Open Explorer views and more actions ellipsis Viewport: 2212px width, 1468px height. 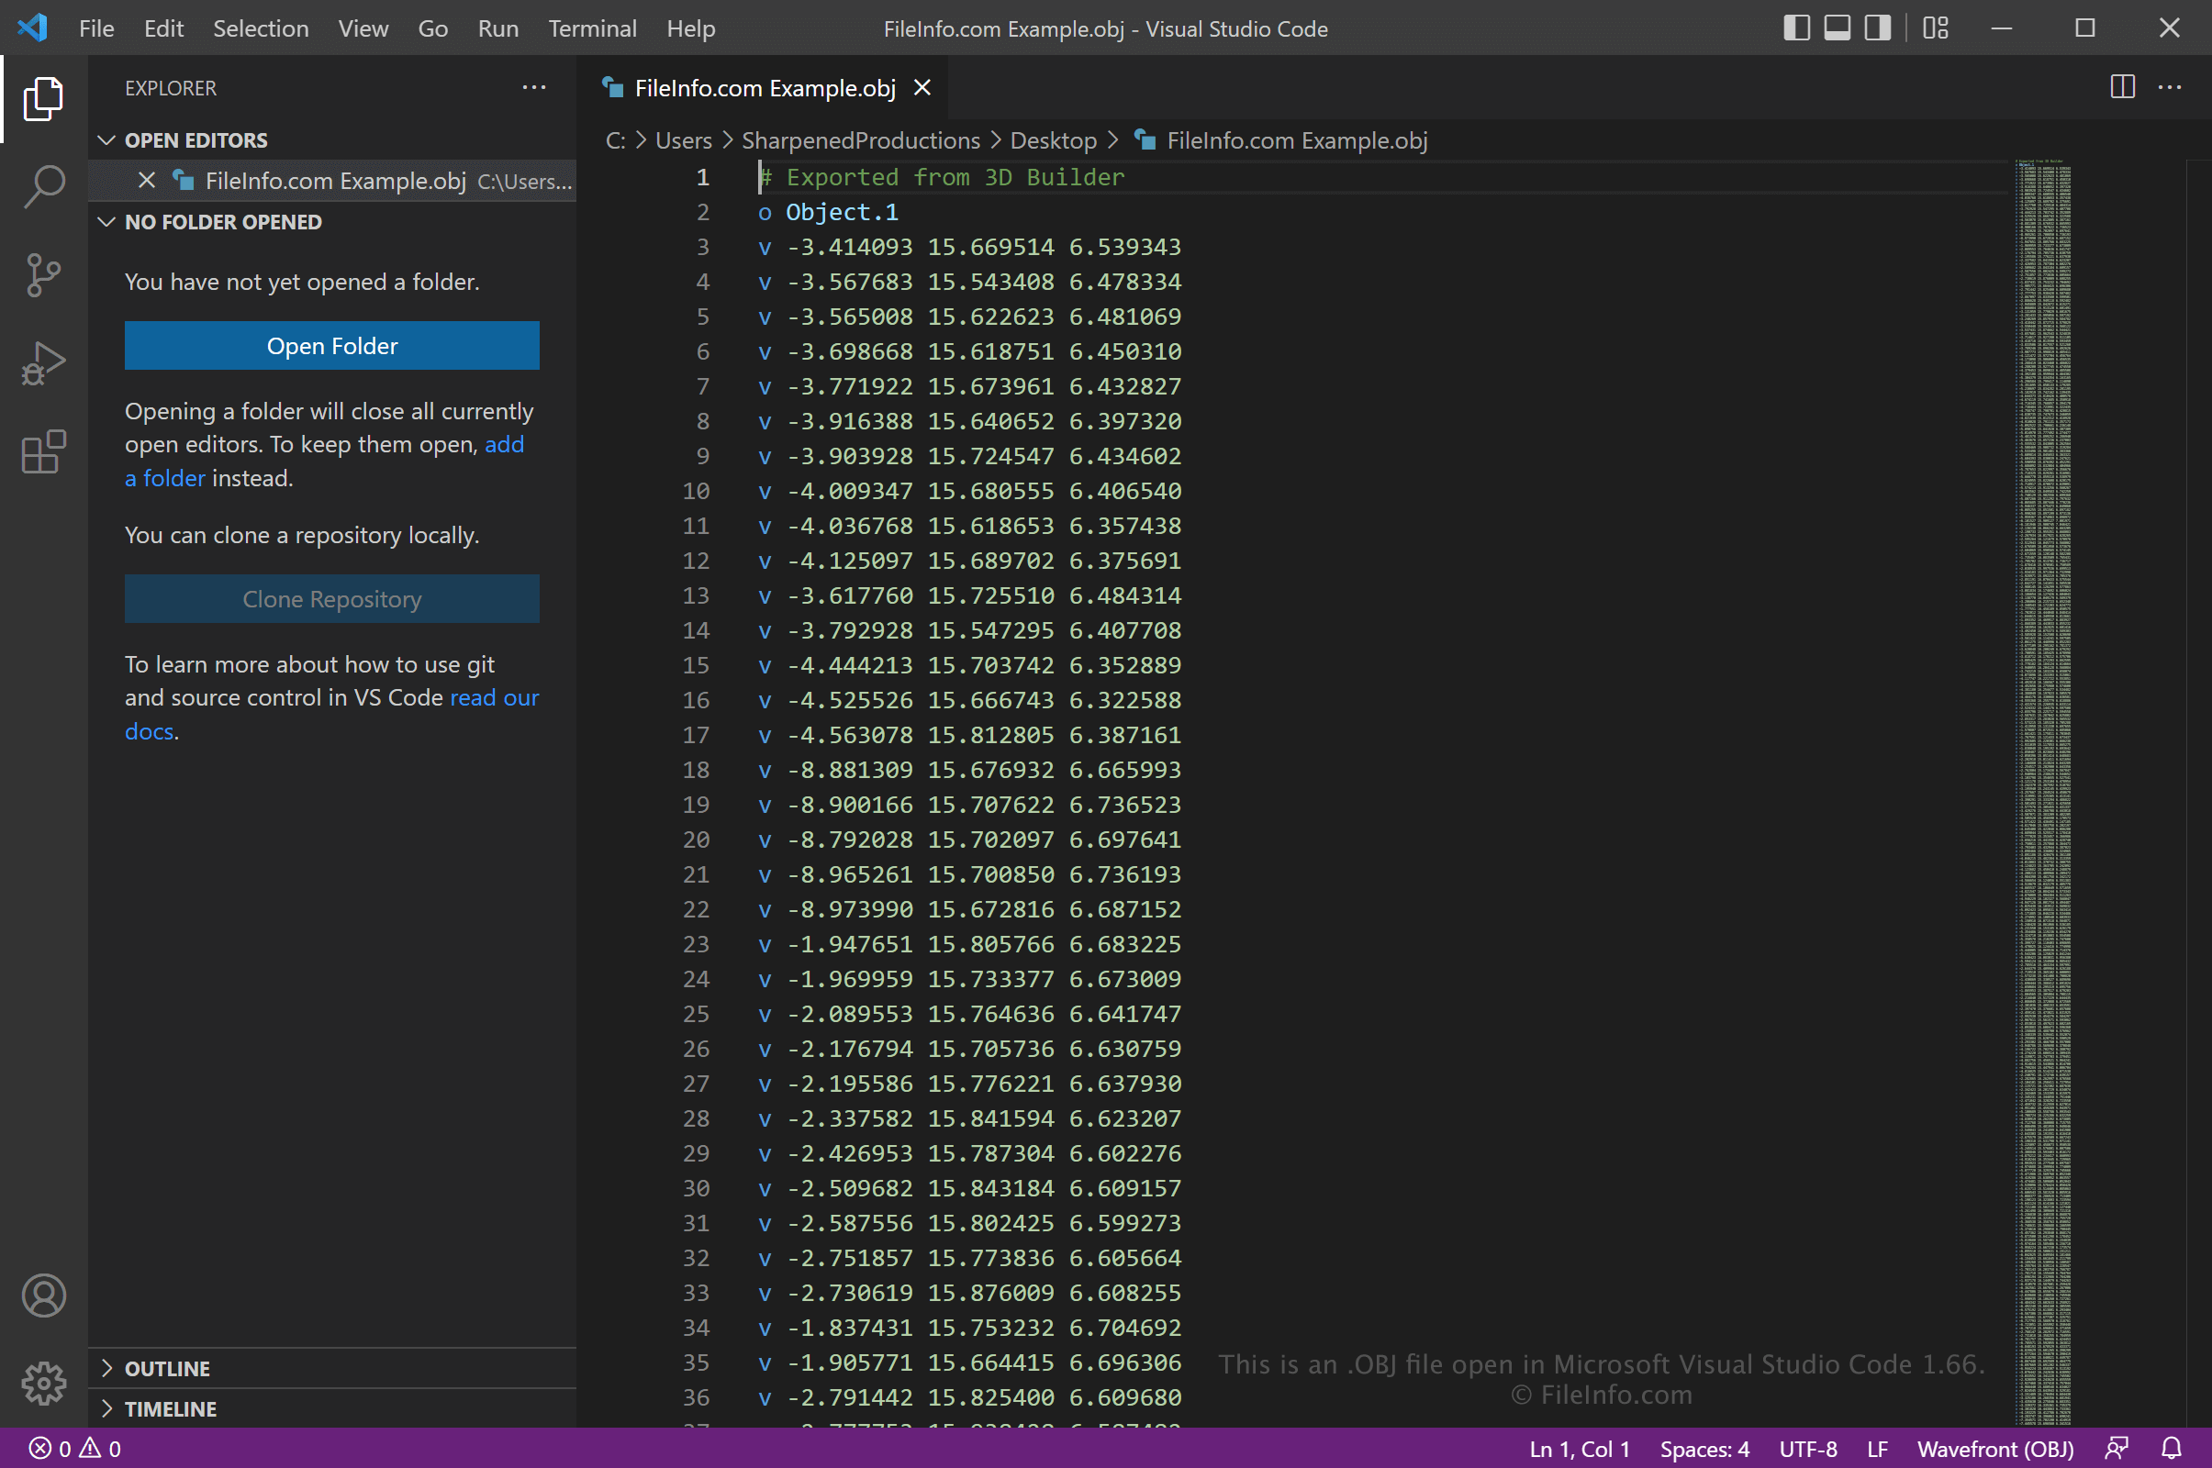pos(534,87)
